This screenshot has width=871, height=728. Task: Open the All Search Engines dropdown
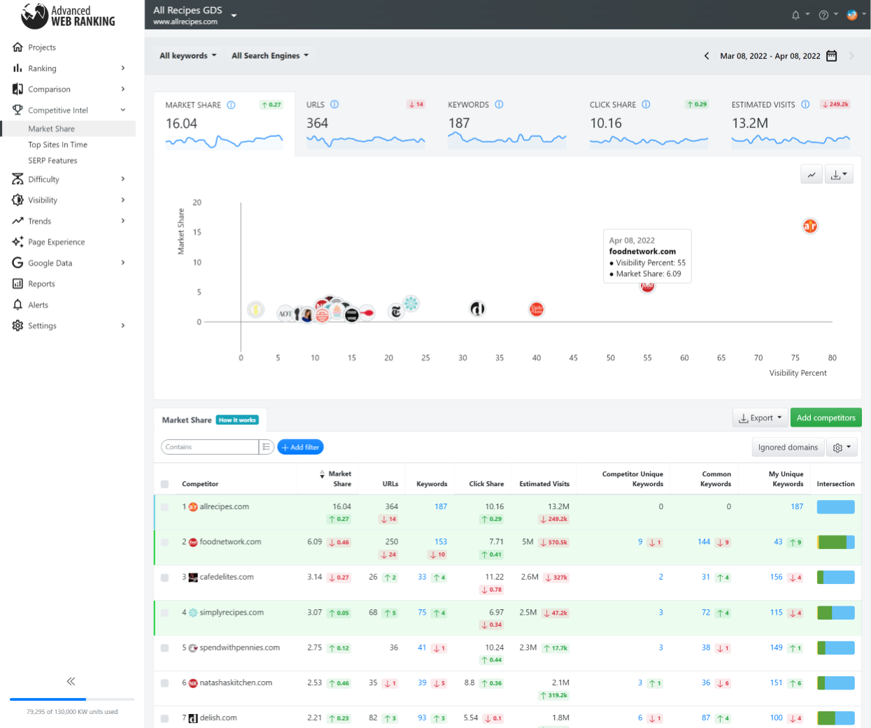270,56
